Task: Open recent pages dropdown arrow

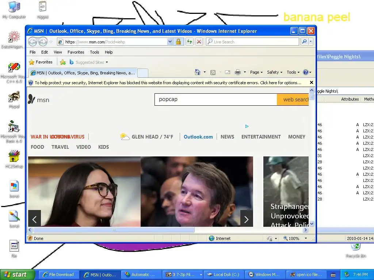Action: (51, 42)
